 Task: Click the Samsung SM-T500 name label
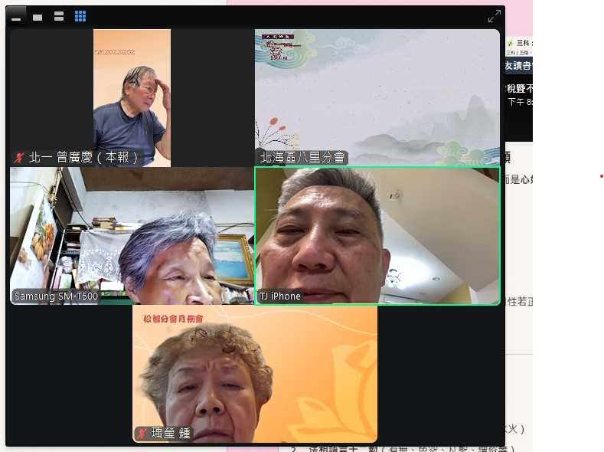click(55, 296)
